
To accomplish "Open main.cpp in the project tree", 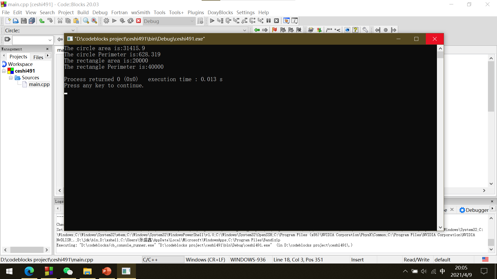I will pyautogui.click(x=39, y=84).
